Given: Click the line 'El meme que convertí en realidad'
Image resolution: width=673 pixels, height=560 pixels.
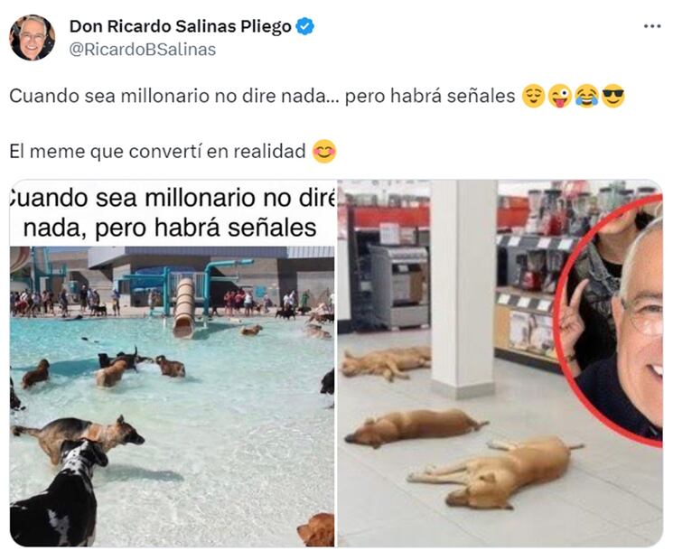Looking at the screenshot, I should (157, 152).
